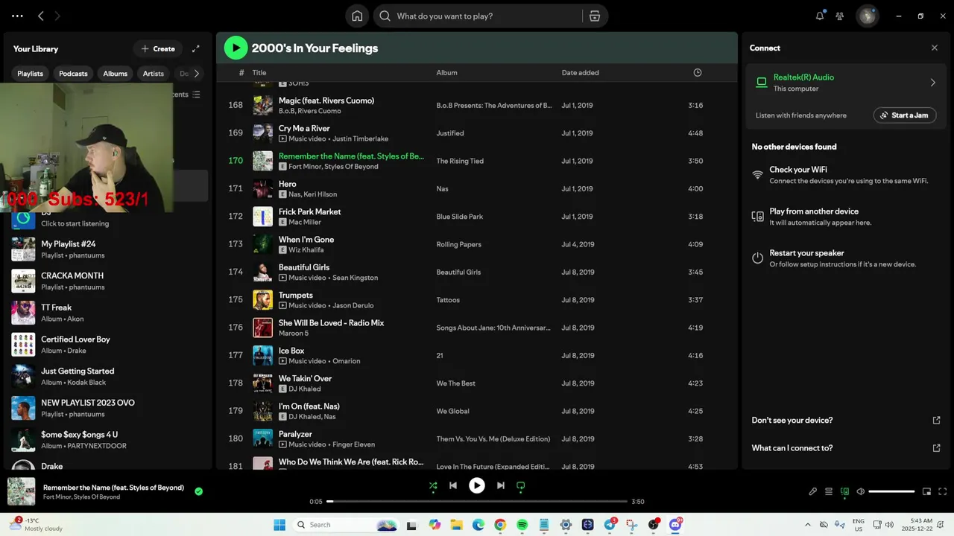Open What can I connect to? link
Screen dimensions: 954x536
tap(846, 448)
